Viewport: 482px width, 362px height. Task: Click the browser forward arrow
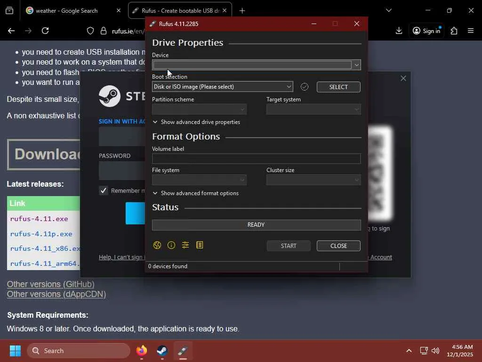(x=28, y=31)
